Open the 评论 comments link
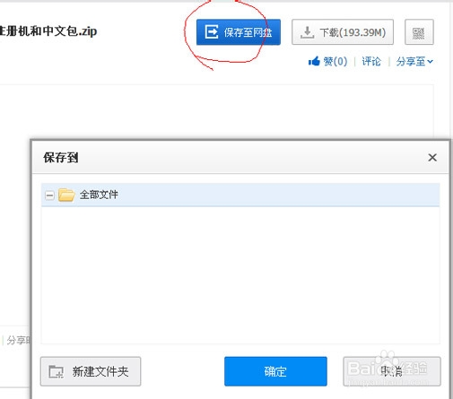Screen dimensions: 453x399 coord(371,62)
